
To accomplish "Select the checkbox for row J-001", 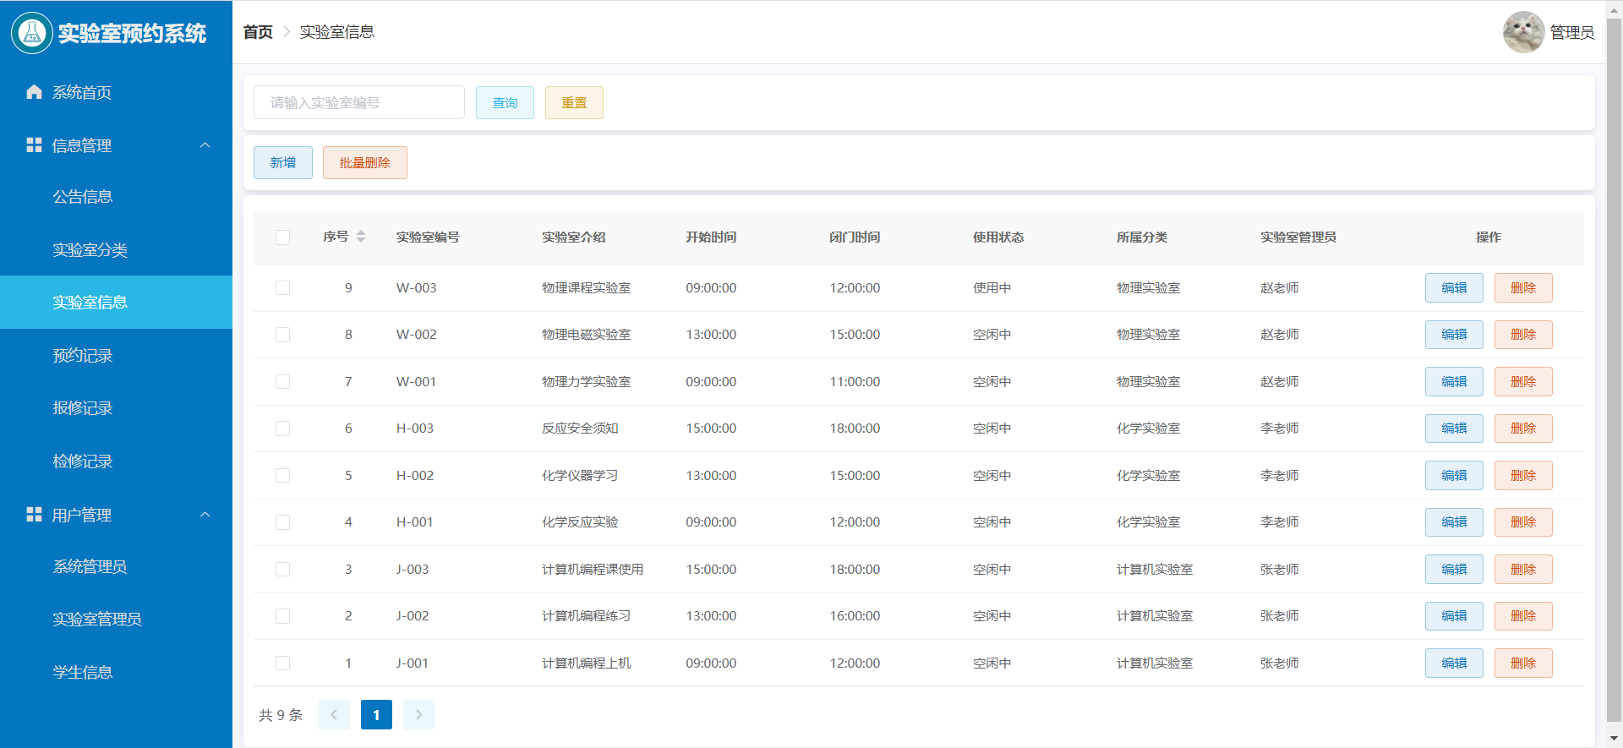I will (282, 663).
